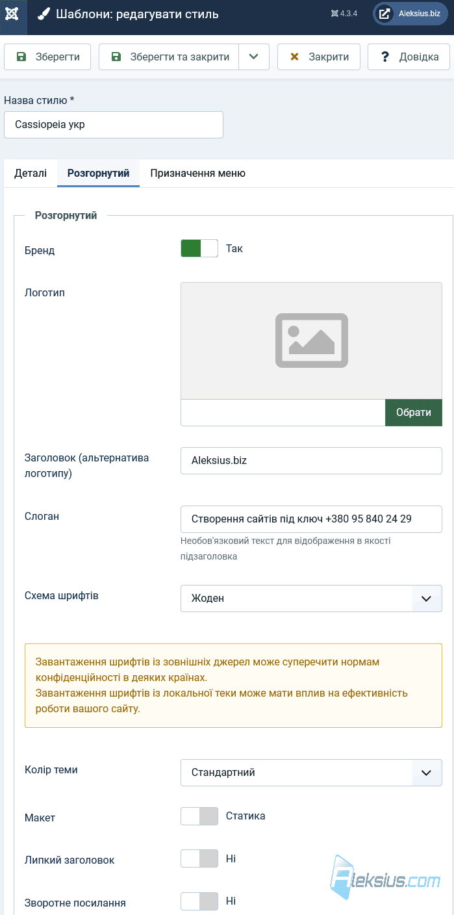Click the 'Схема шрифтів' label
Viewport: 454px width, 915px height.
coord(62,595)
